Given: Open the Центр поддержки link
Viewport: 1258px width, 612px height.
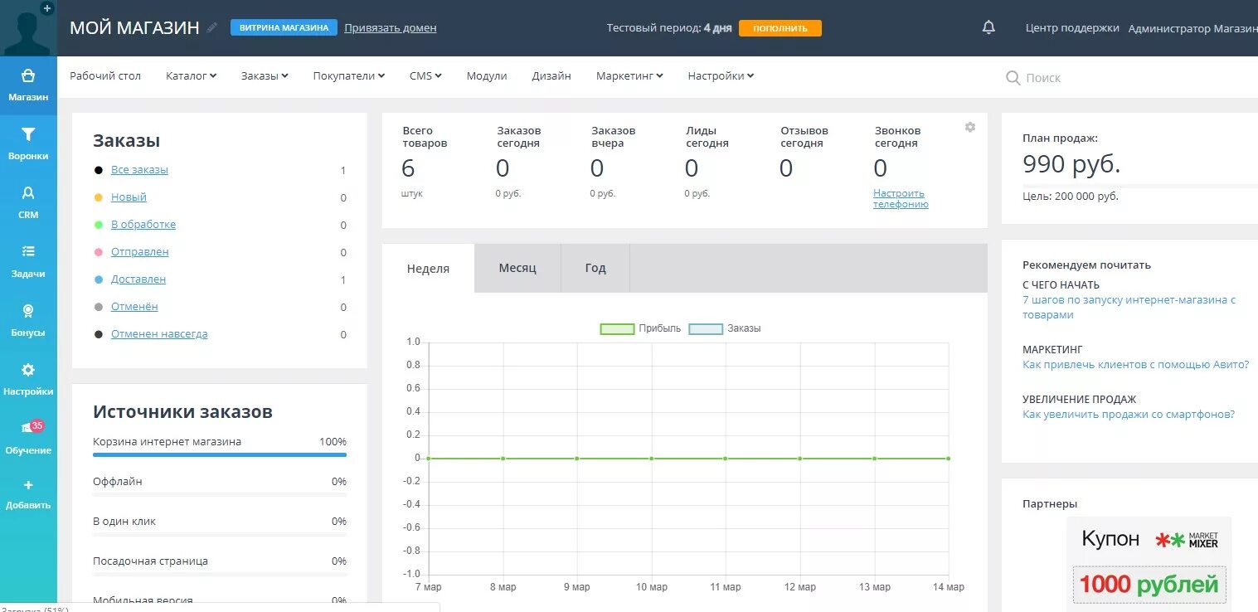Looking at the screenshot, I should tap(1072, 27).
